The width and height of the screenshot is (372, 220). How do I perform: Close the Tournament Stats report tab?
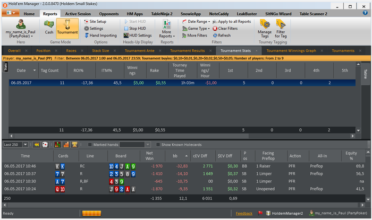pyautogui.click(x=257, y=50)
